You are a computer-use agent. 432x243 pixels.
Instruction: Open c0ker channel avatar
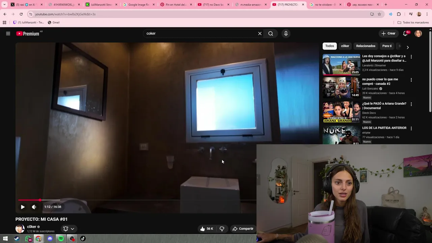[x=20, y=228]
